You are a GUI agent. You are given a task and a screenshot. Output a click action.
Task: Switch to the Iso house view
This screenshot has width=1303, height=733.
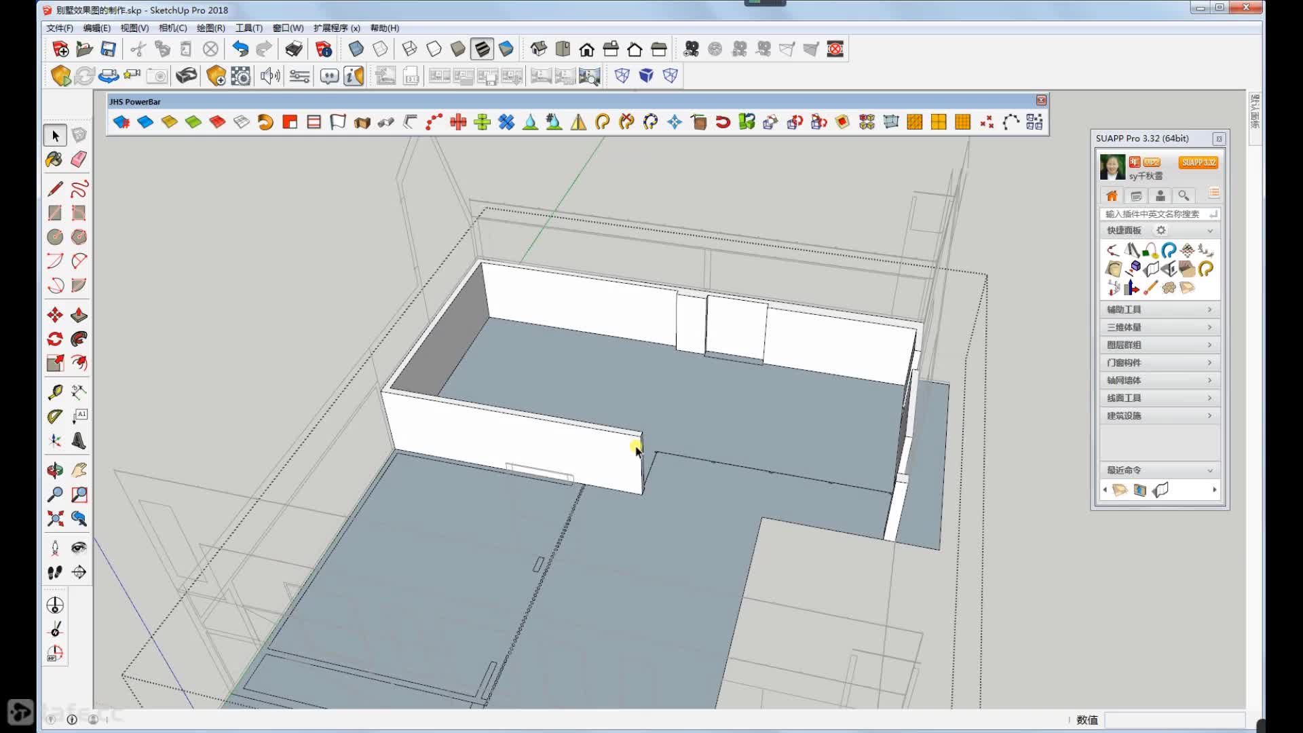click(x=539, y=49)
